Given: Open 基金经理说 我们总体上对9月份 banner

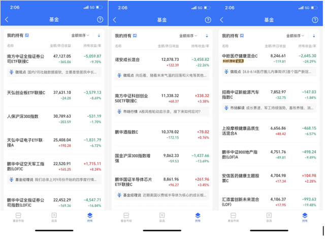Looking at the screenshot, I should [x=54, y=179].
